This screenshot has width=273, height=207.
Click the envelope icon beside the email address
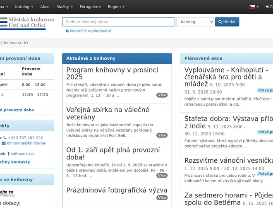pos(4,143)
